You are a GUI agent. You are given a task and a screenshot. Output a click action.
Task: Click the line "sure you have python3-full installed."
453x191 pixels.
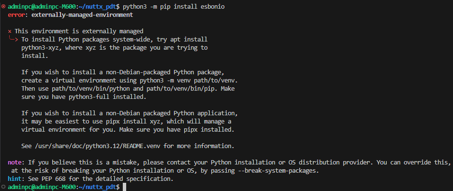pyautogui.click(x=84, y=97)
